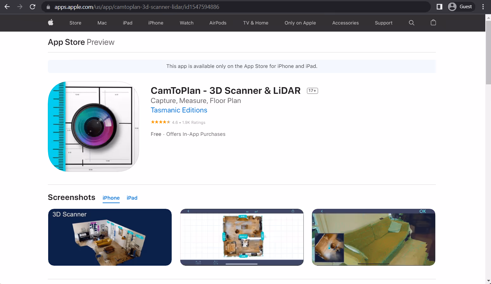Open the Support navigation item
The image size is (491, 284).
coord(384,23)
